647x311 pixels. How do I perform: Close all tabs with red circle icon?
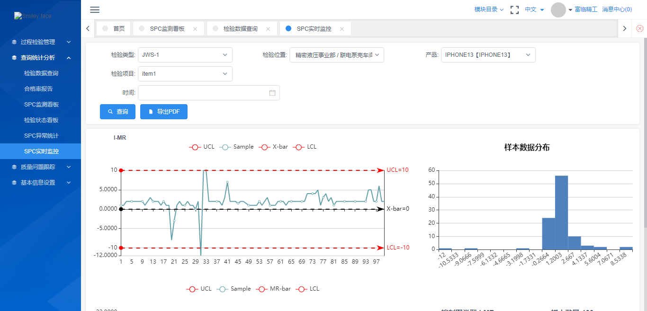point(640,28)
